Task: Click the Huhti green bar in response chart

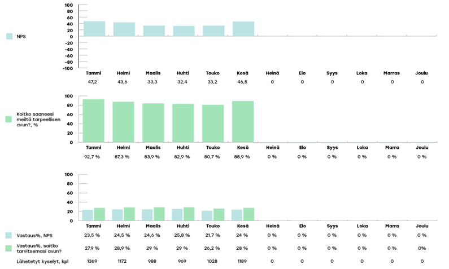Action: point(189,214)
